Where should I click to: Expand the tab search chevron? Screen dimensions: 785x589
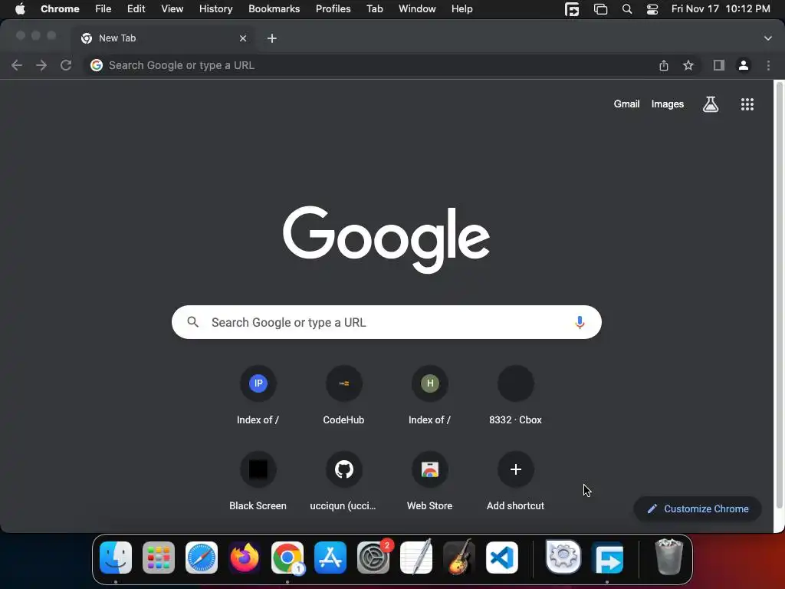point(767,38)
